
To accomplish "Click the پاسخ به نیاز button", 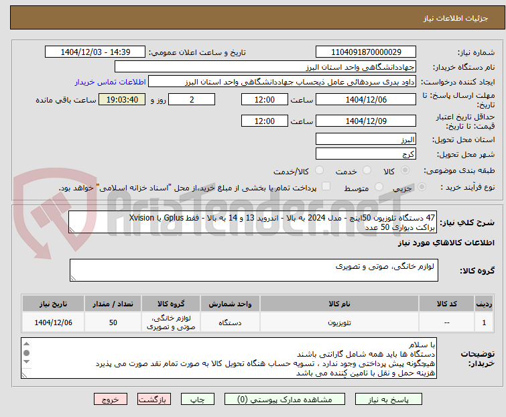I will [389, 400].
